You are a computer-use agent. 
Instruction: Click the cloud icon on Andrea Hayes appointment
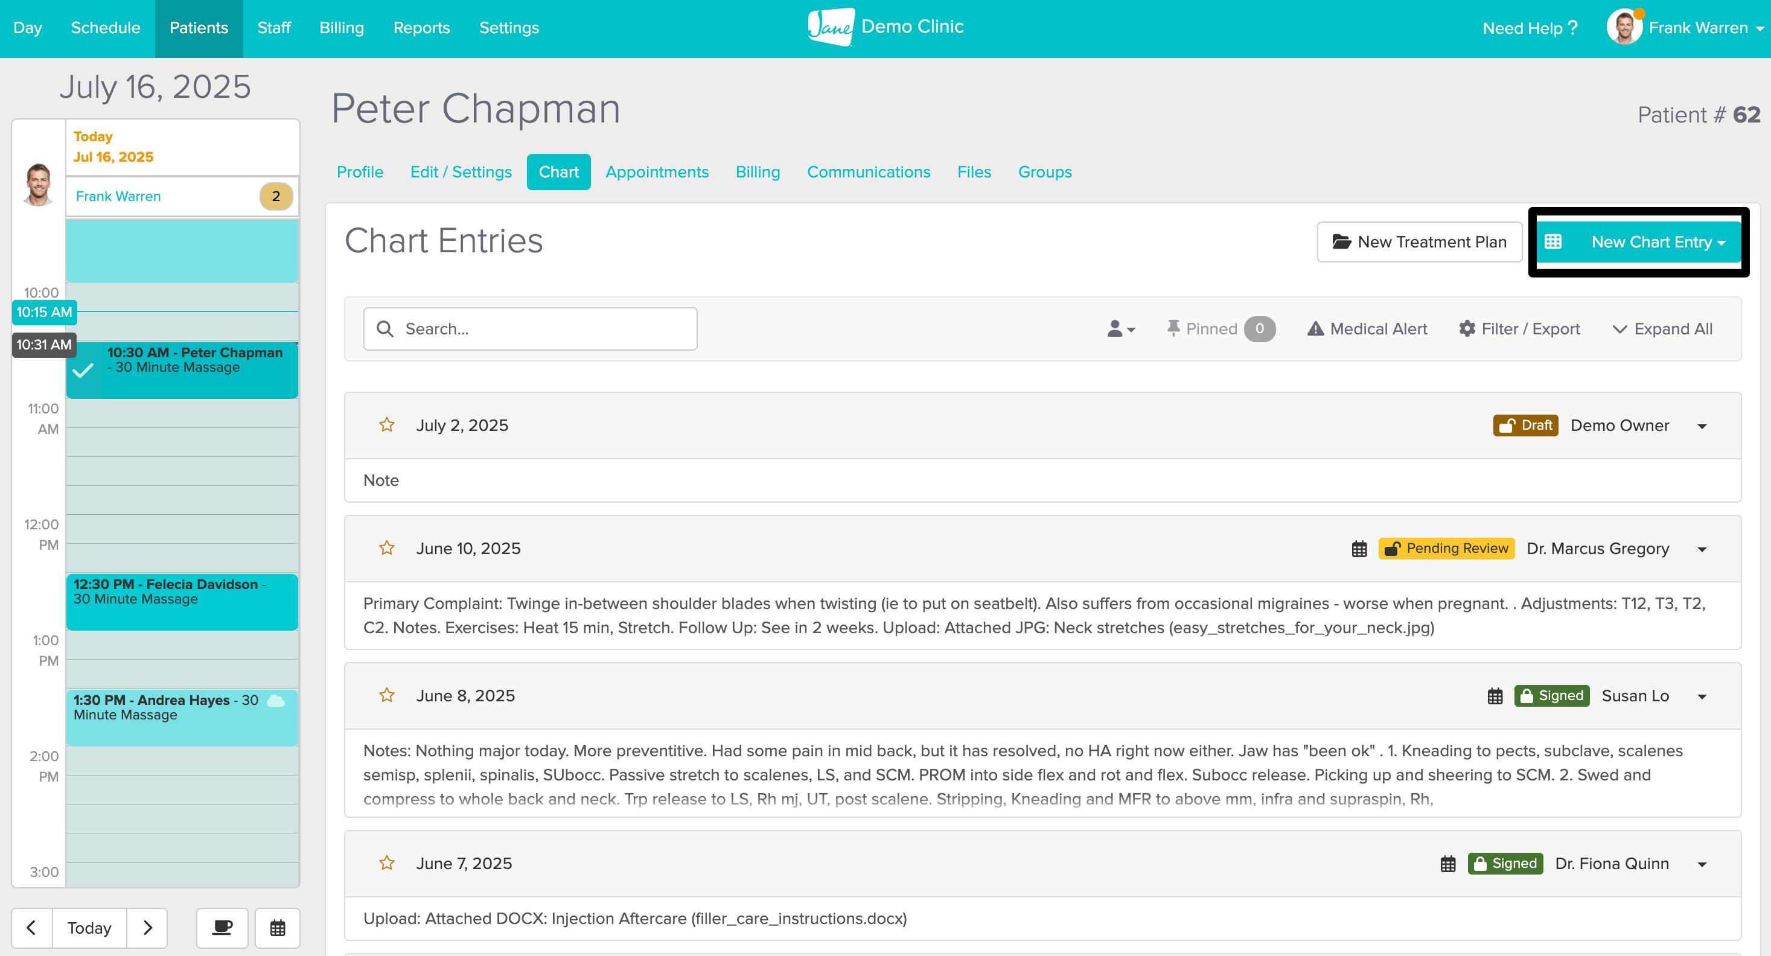point(276,700)
